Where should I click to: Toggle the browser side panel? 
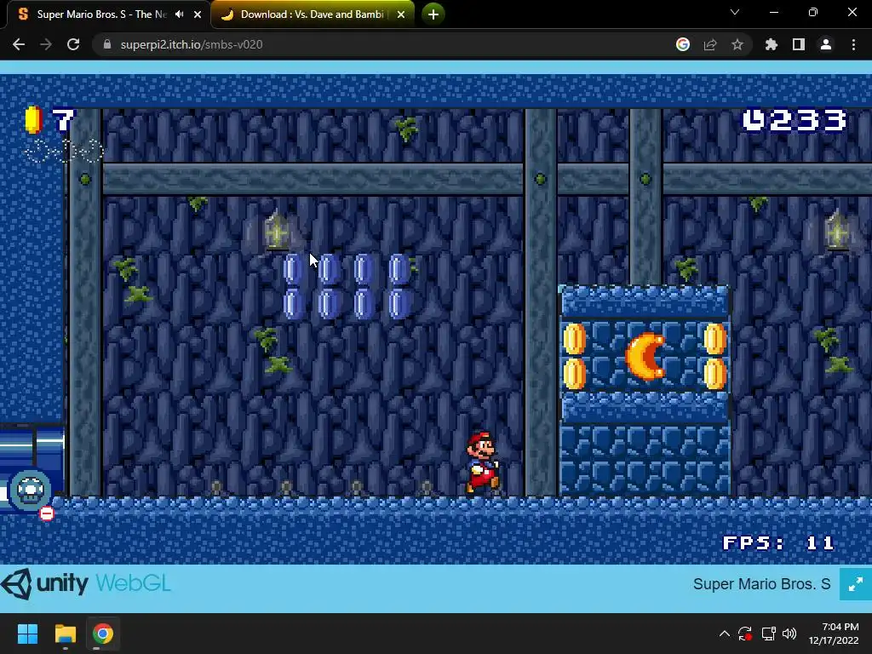pos(799,44)
